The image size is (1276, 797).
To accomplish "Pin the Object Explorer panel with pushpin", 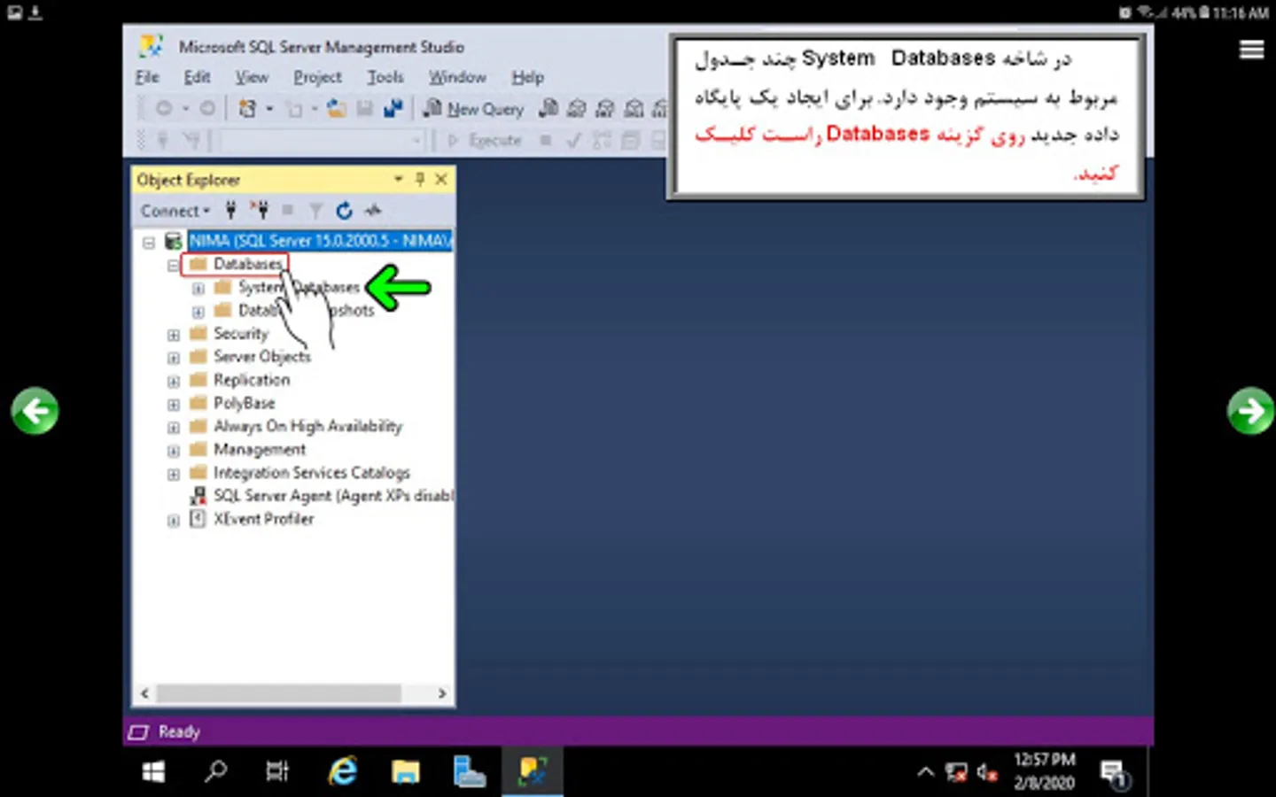I will click(x=420, y=179).
